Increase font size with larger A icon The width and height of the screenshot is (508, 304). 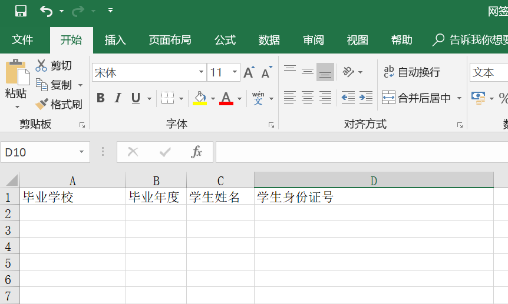[x=249, y=72]
